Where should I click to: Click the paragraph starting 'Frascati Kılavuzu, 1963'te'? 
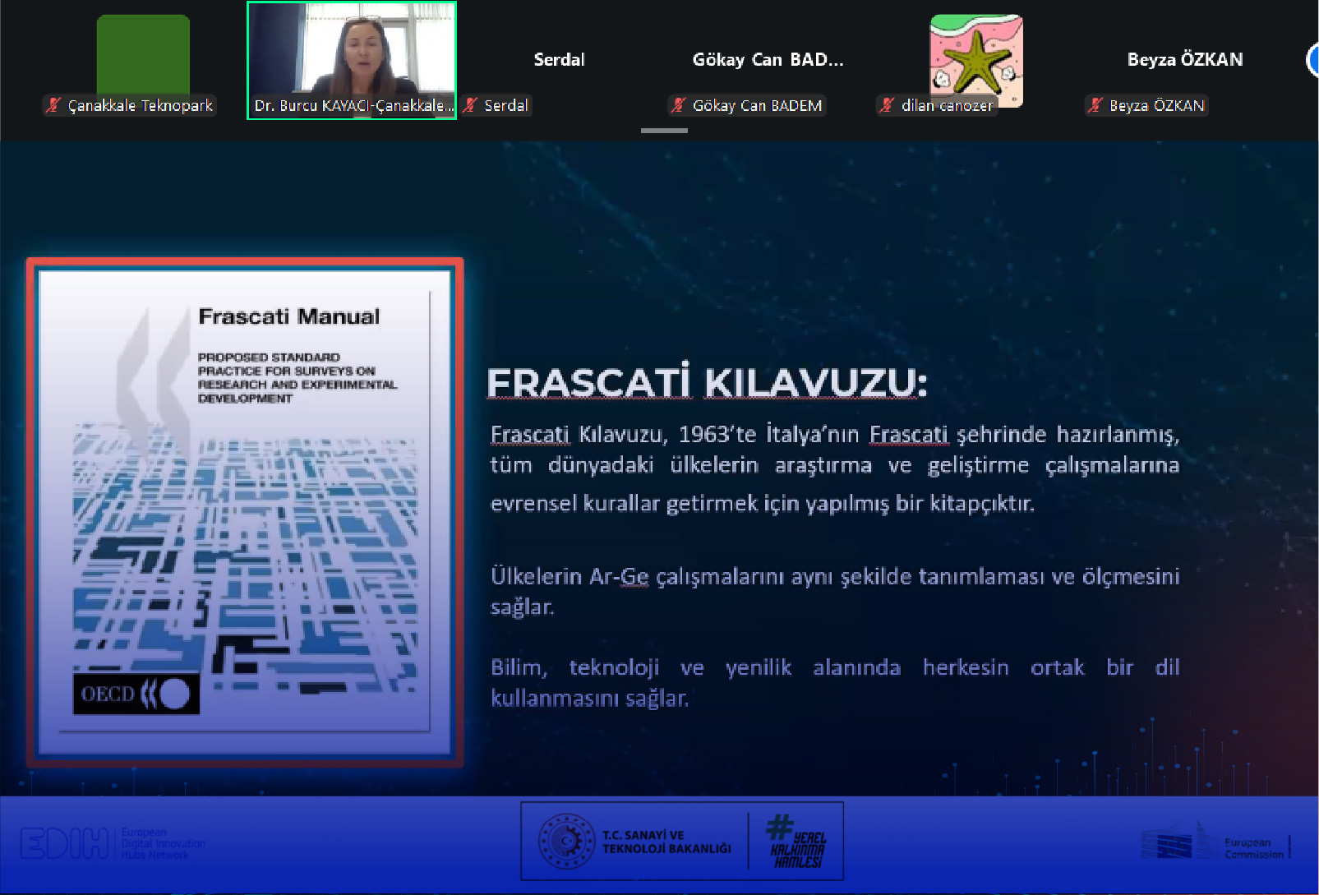[x=835, y=468]
